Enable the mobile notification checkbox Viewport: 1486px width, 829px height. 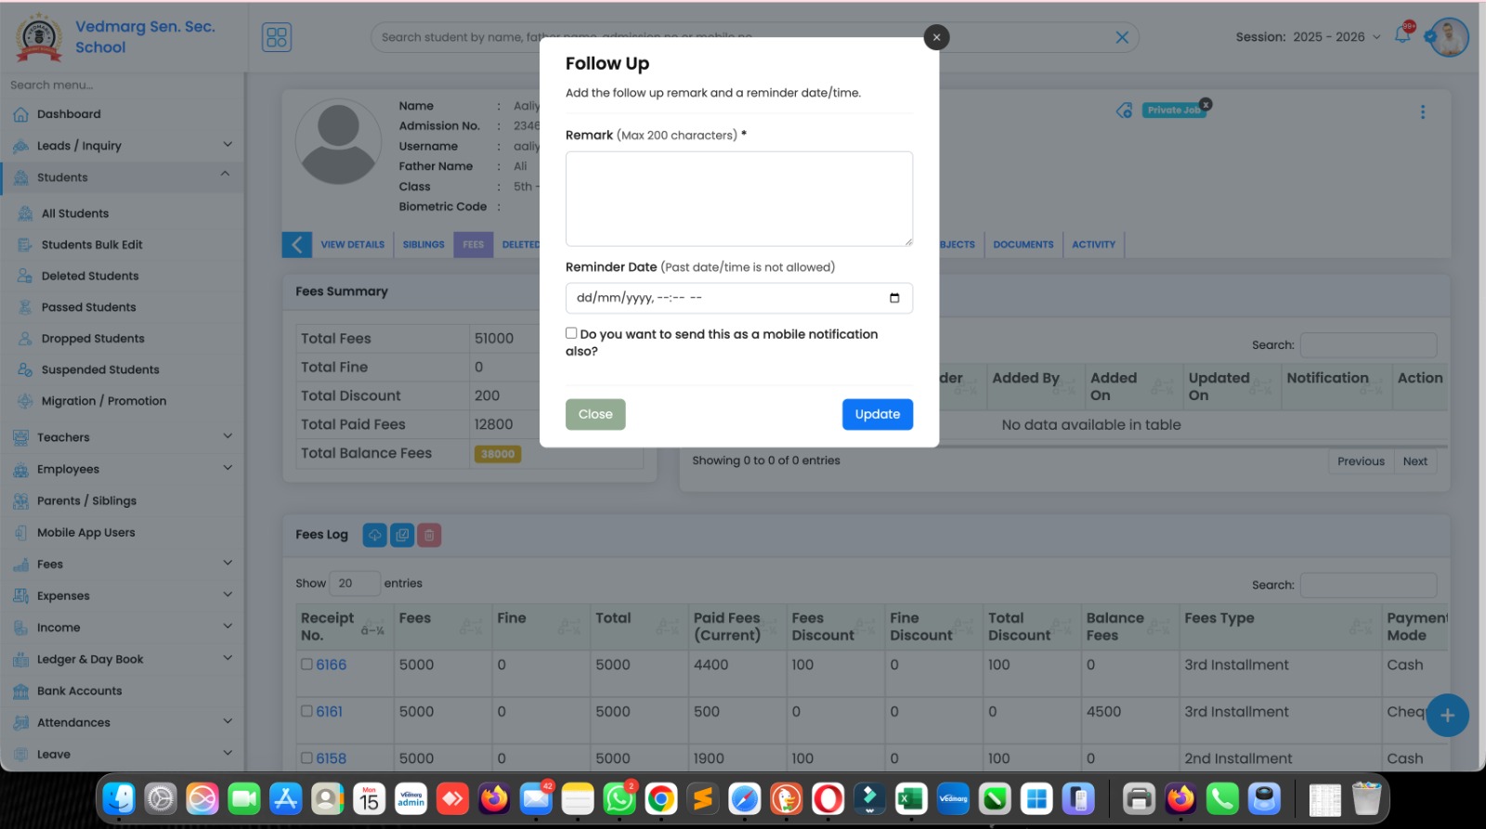[571, 333]
